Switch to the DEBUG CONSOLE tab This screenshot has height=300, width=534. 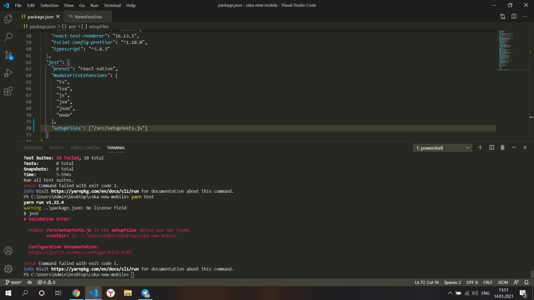(85, 147)
